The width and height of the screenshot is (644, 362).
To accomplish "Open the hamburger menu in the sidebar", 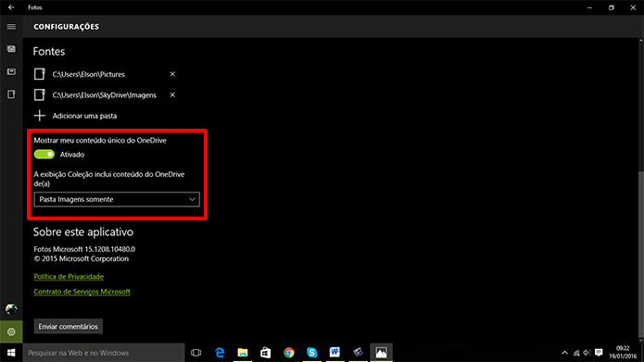I will [x=11, y=27].
